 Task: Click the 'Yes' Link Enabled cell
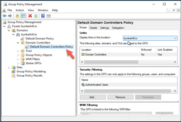160,55
